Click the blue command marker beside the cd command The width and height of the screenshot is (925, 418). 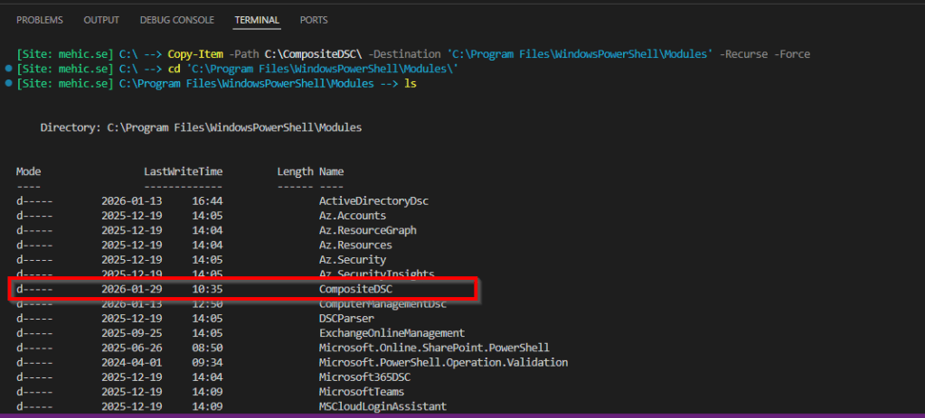[x=8, y=69]
